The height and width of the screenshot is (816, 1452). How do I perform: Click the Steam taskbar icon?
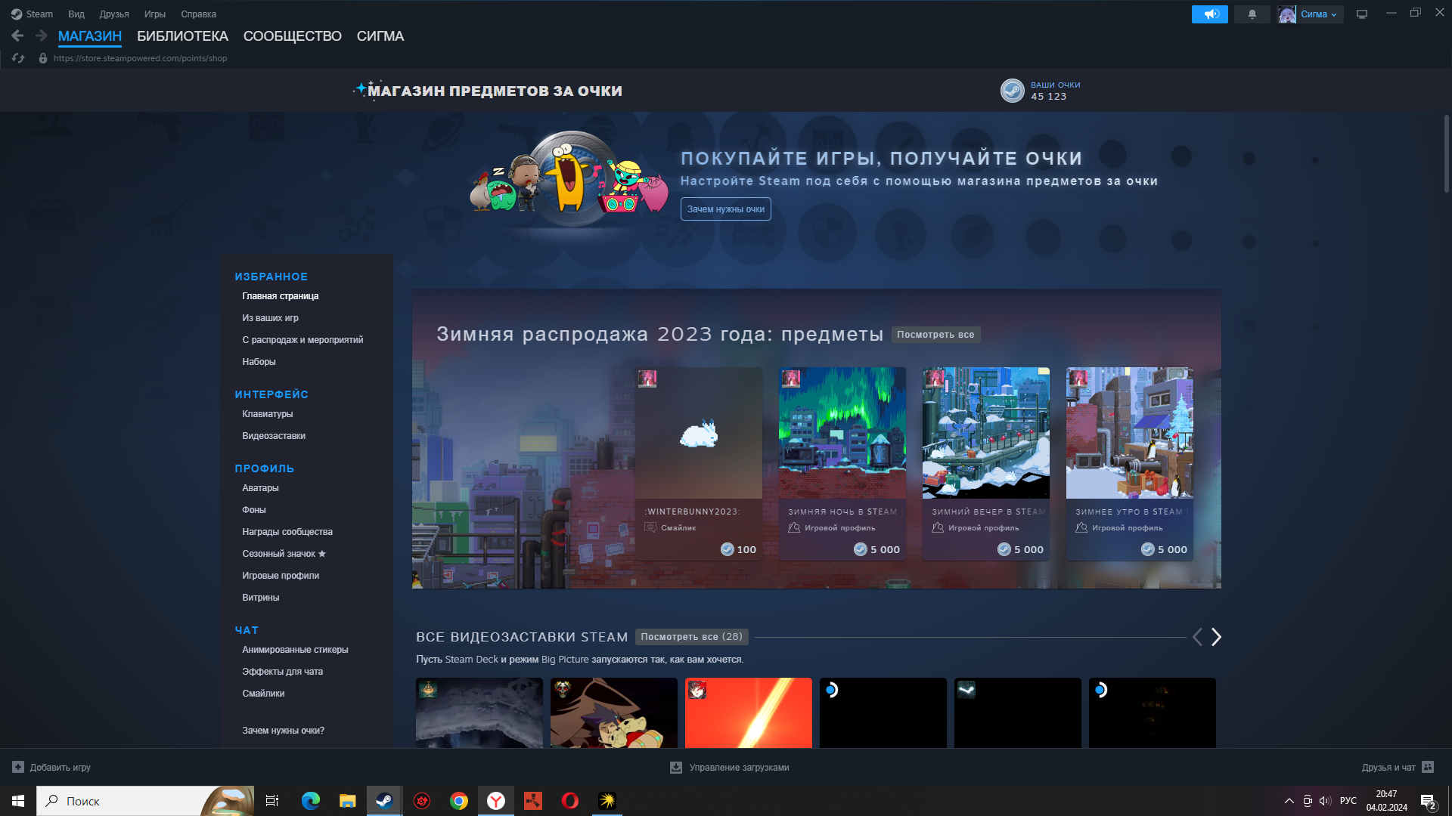coord(384,801)
